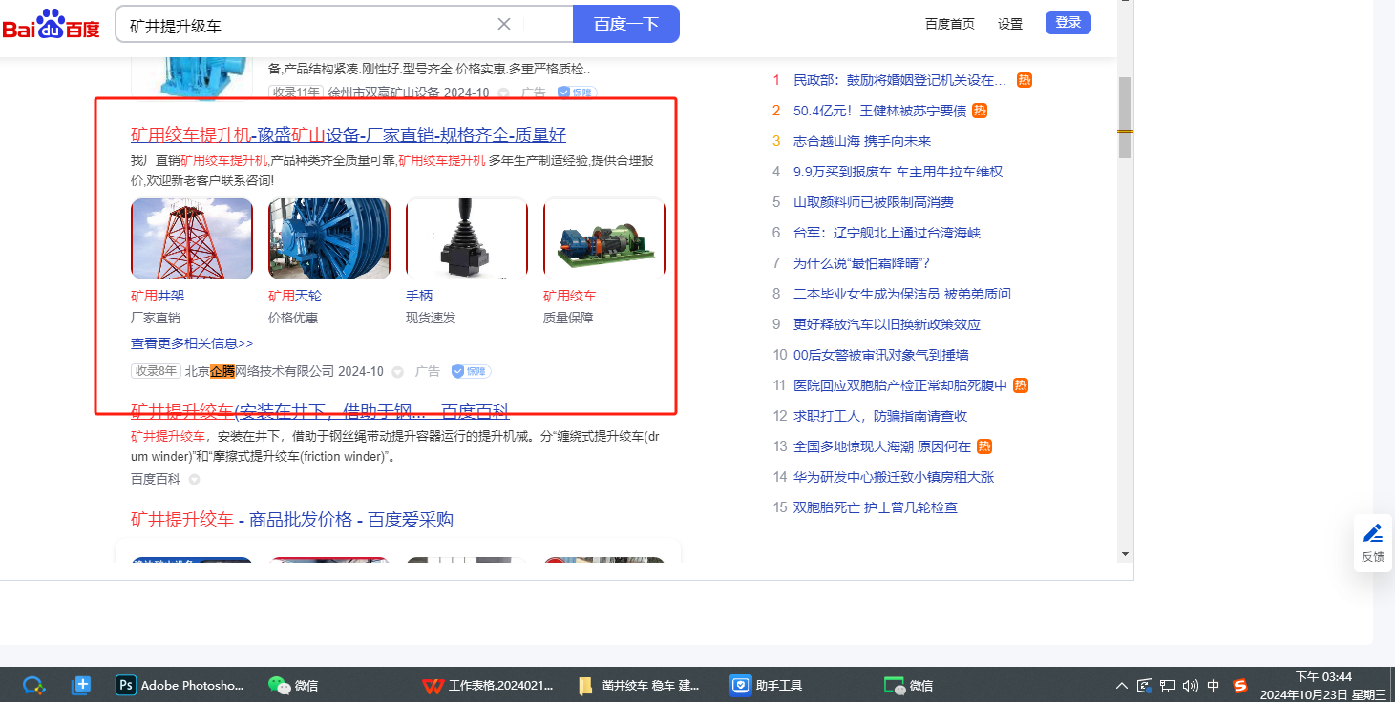Open the 商品批发价格 - 百度爱采购 result
Viewport: 1395px width, 702px height.
(x=292, y=519)
